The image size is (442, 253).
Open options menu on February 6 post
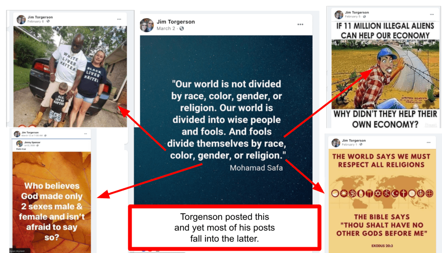tap(119, 19)
